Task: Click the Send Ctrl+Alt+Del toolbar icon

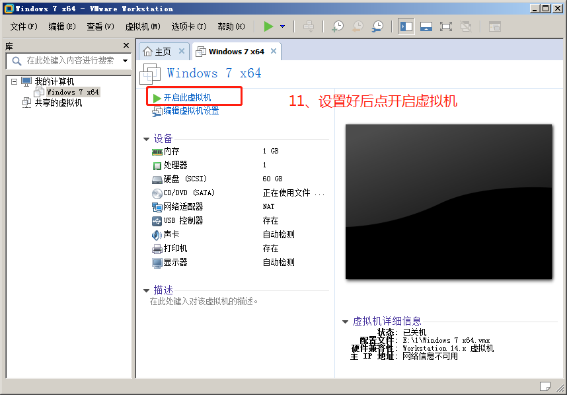Action: coord(309,26)
